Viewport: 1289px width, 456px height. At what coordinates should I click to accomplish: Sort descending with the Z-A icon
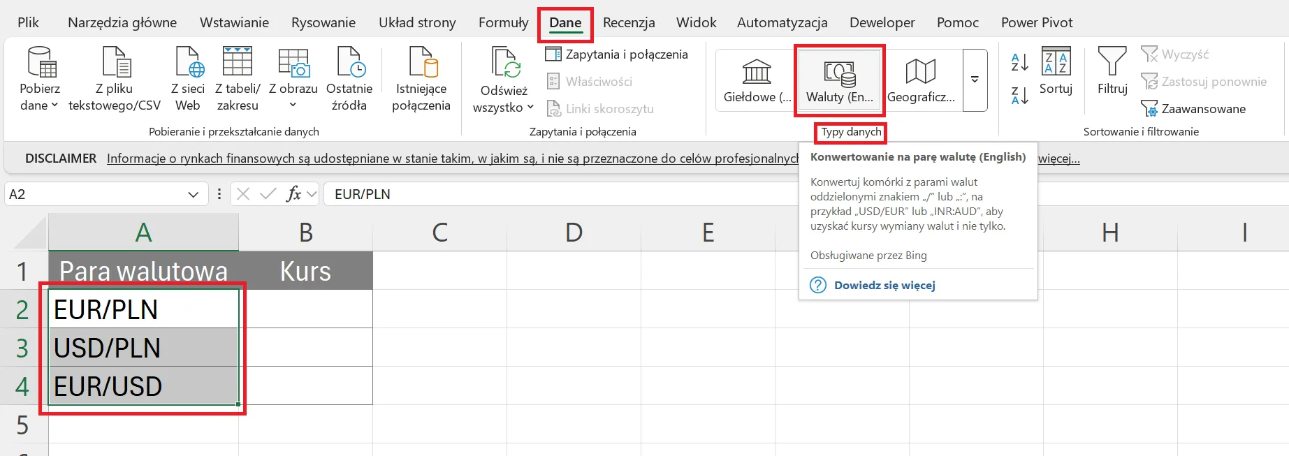coord(1019,96)
